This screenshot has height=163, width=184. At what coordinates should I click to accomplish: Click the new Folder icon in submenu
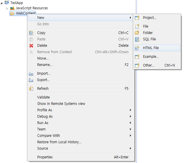[137, 33]
